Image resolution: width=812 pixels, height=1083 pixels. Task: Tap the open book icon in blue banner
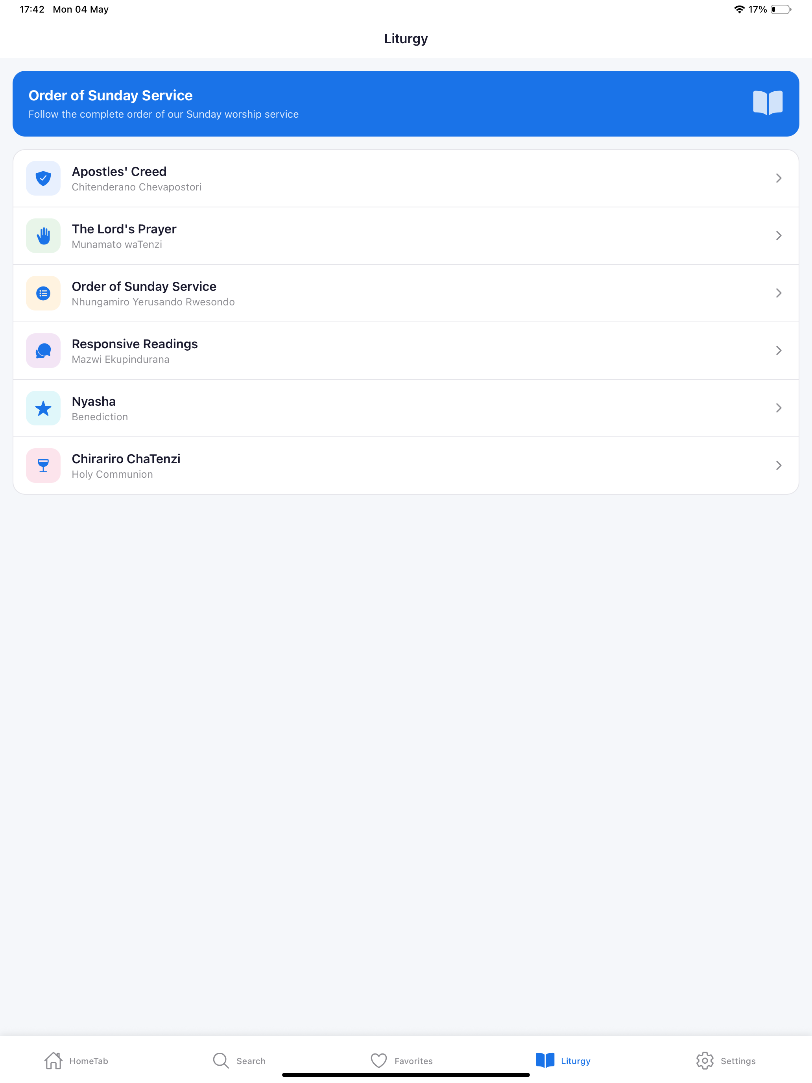[x=768, y=103]
